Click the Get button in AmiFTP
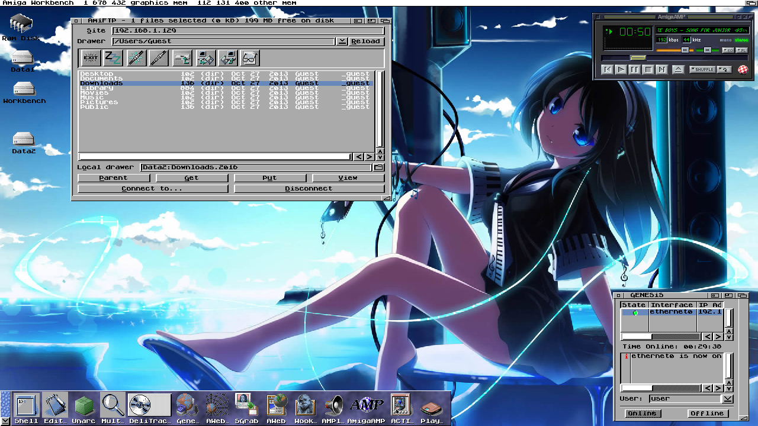The width and height of the screenshot is (758, 426). click(191, 178)
